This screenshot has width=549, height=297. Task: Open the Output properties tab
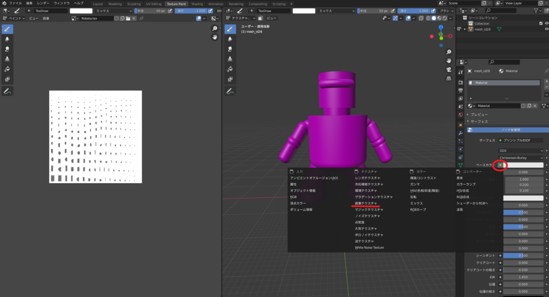pos(460,91)
